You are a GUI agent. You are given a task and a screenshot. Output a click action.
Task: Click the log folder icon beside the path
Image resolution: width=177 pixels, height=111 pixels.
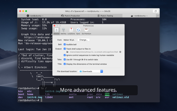(x=67, y=52)
